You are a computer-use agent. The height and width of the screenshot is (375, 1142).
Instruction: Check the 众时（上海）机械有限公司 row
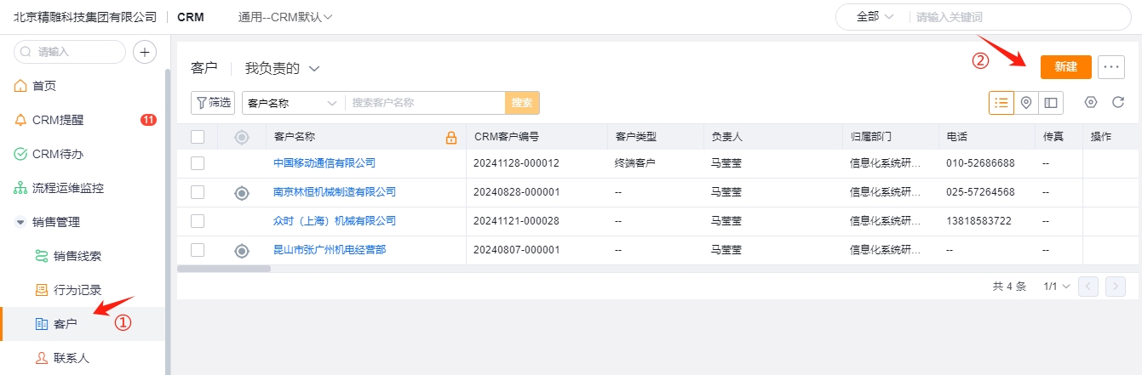tap(198, 221)
